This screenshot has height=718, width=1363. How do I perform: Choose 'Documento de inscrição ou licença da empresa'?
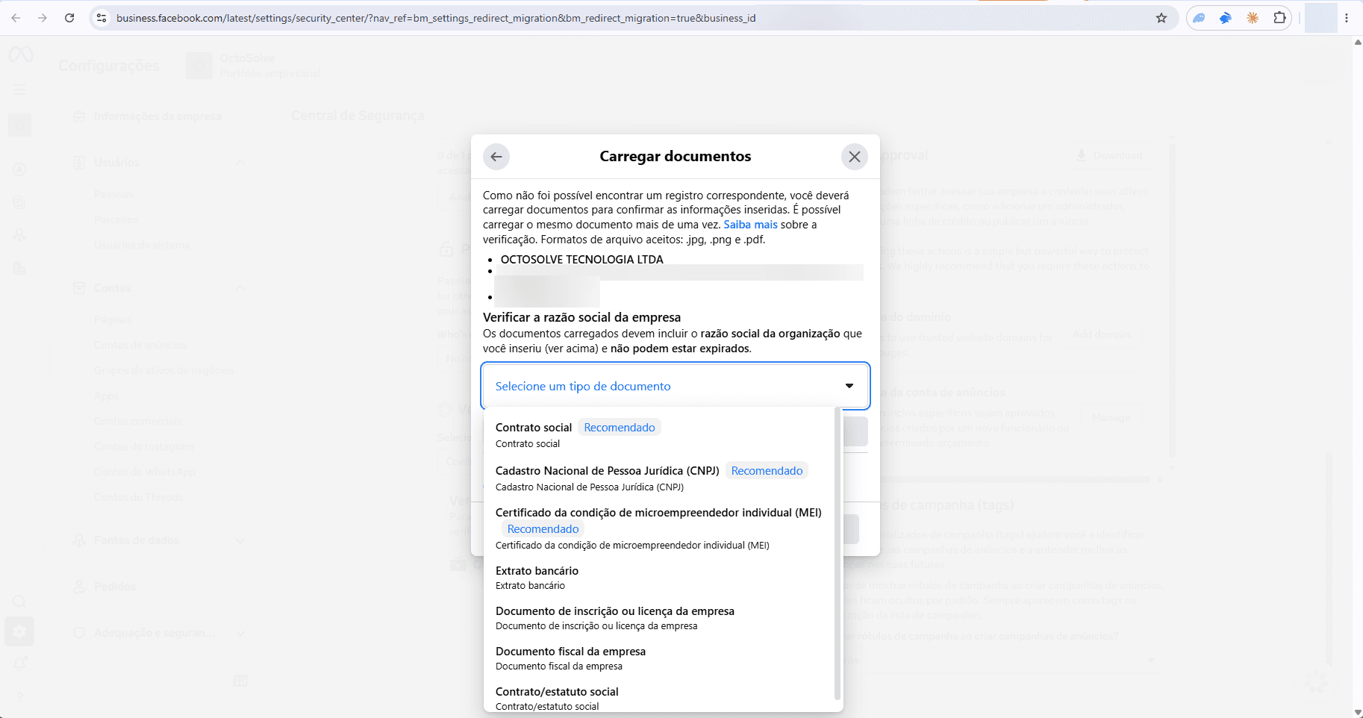[x=660, y=618]
